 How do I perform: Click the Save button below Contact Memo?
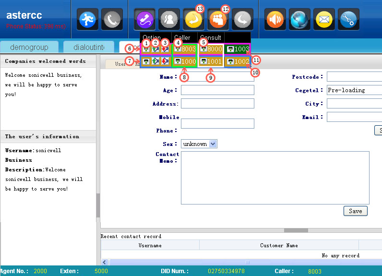click(x=355, y=211)
